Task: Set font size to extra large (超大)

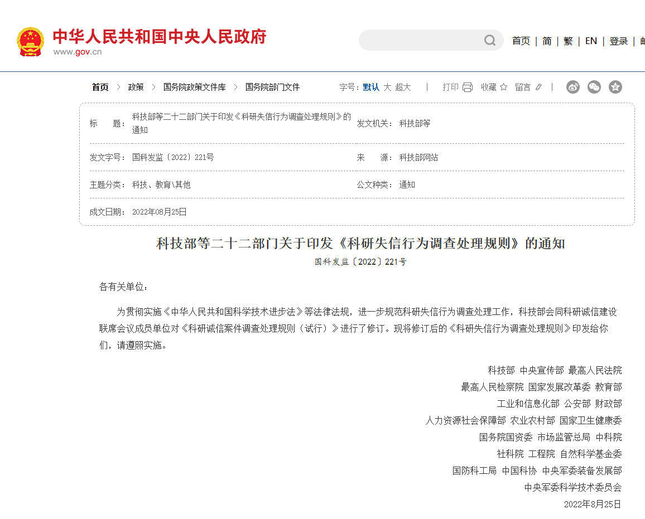Action: (x=403, y=87)
